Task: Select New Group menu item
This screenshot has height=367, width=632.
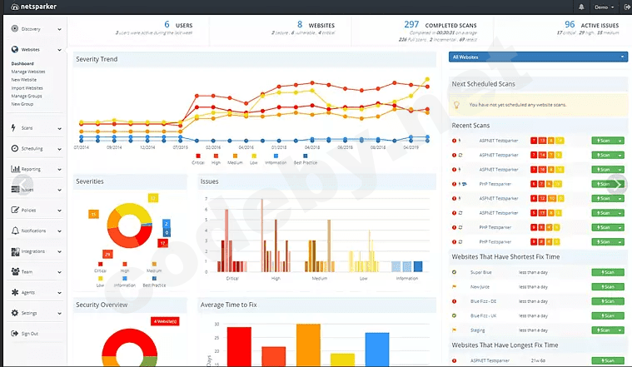Action: click(22, 104)
